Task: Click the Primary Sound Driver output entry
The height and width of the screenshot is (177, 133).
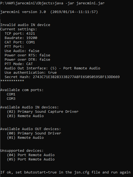Action: [x=34, y=133]
